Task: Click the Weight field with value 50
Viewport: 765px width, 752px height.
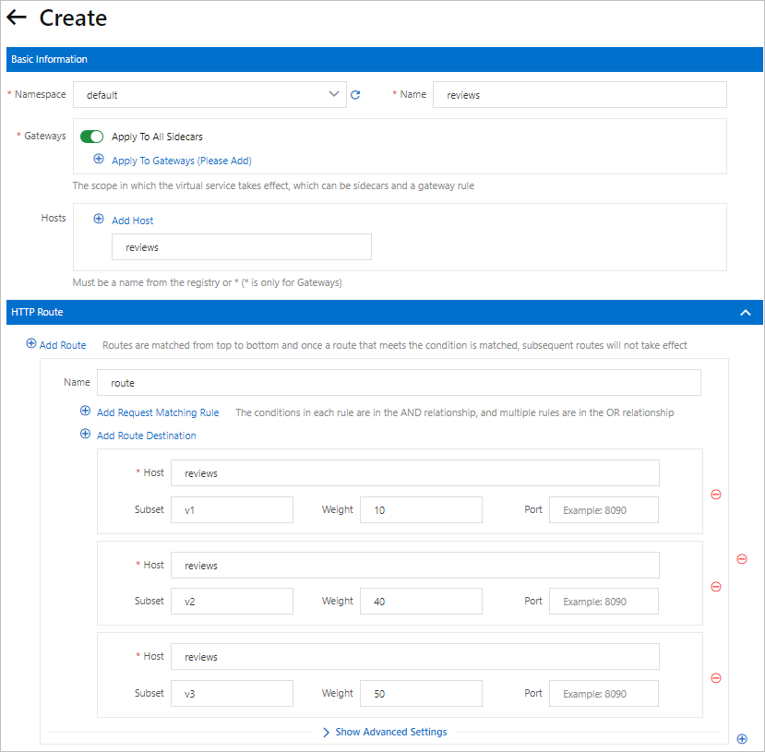Action: pos(421,694)
